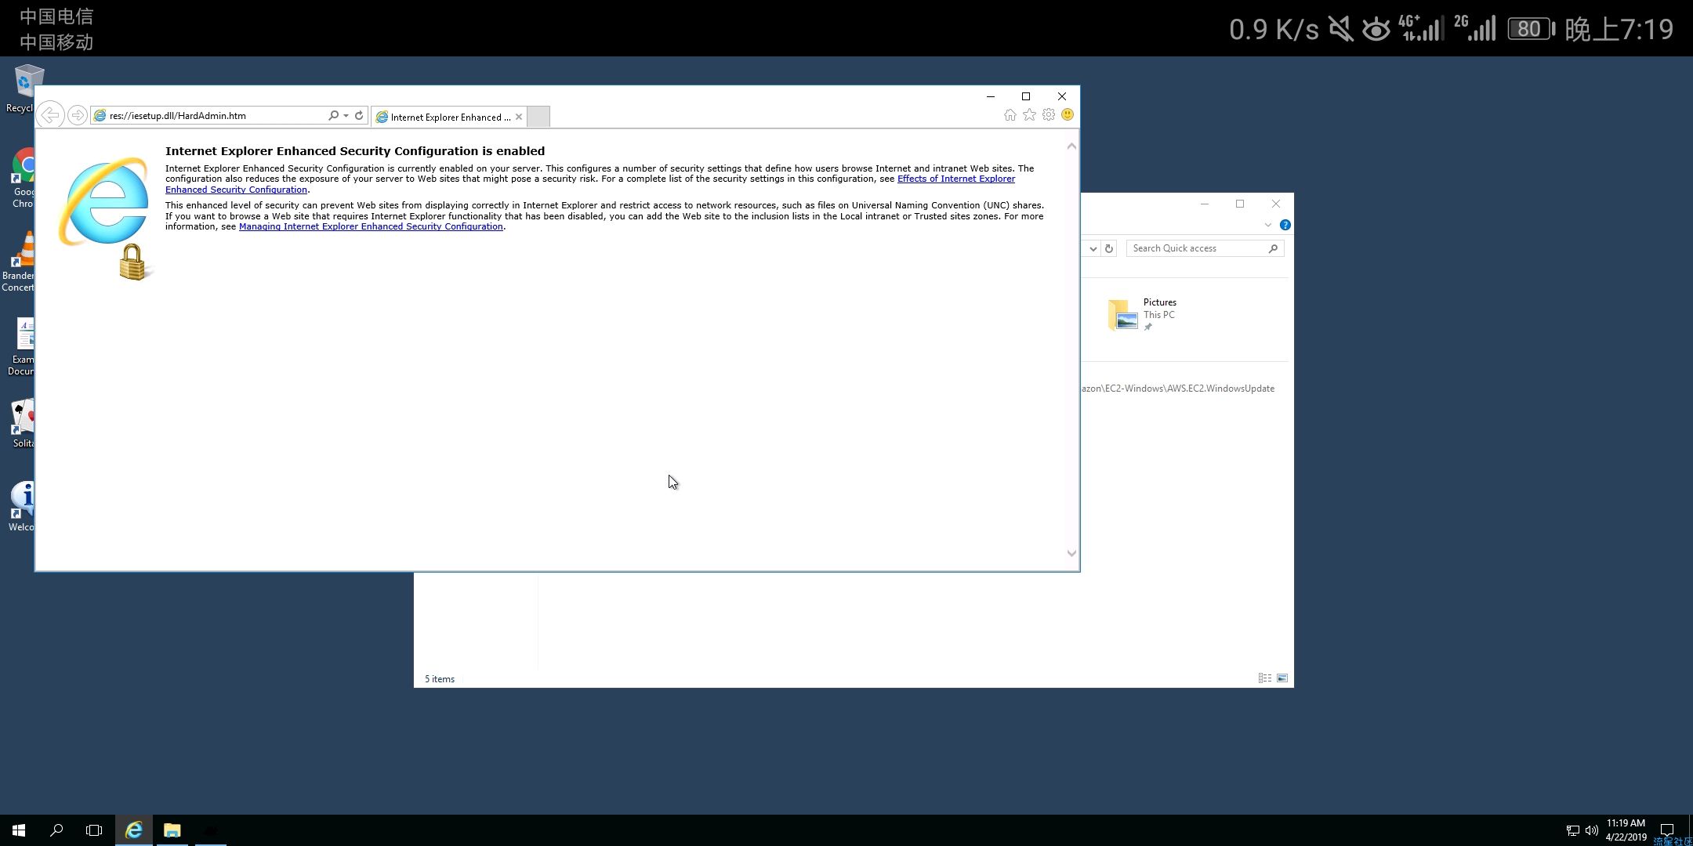Open the IE address bar autocomplete dropdown arrow
Image resolution: width=1693 pixels, height=846 pixels.
(346, 115)
